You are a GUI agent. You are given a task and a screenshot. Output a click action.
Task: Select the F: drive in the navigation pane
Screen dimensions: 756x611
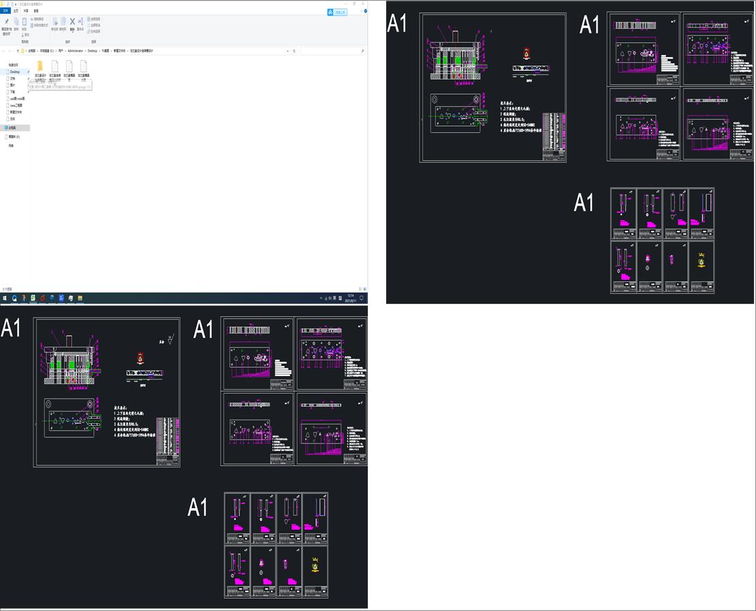point(14,137)
